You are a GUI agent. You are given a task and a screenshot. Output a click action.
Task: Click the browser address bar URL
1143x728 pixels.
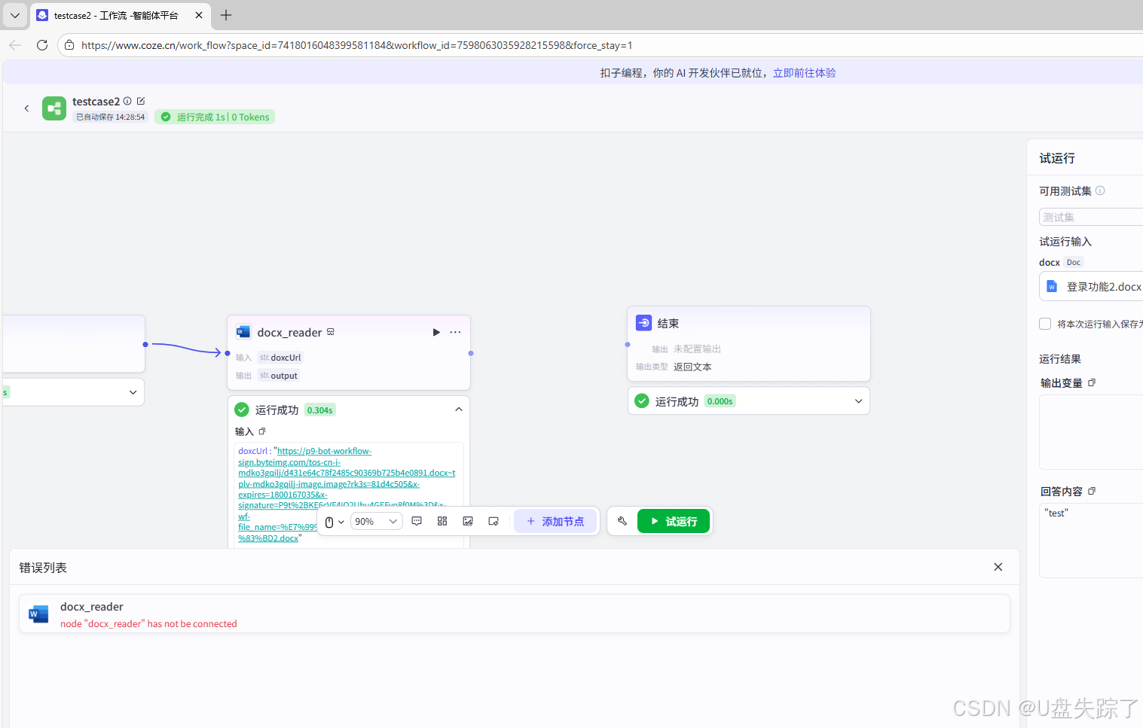[x=357, y=45]
